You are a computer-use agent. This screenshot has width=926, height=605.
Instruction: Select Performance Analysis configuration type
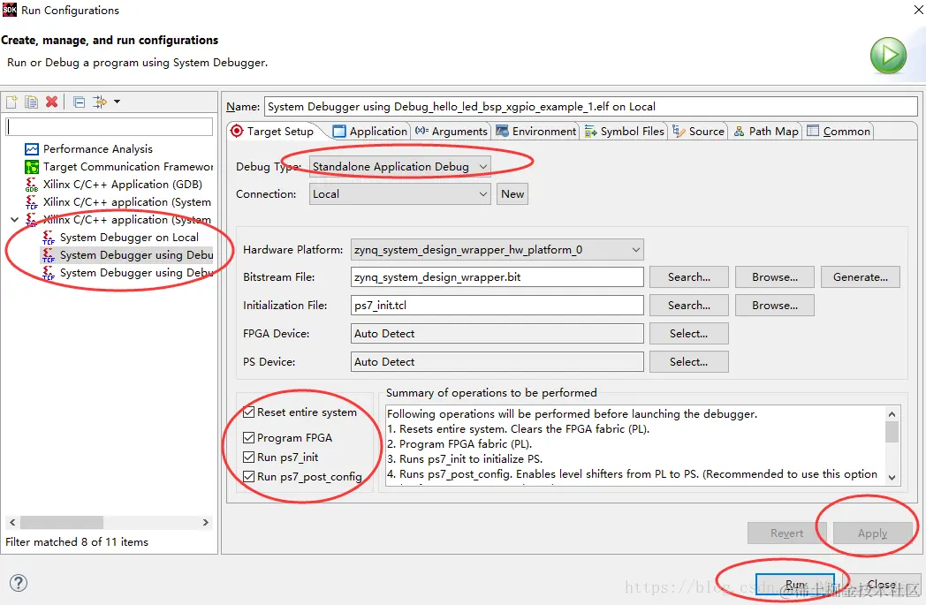pyautogui.click(x=89, y=148)
